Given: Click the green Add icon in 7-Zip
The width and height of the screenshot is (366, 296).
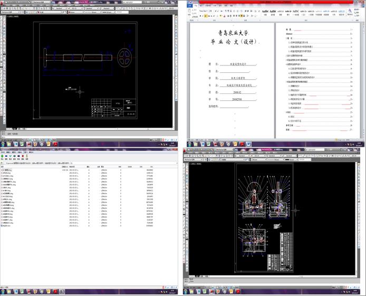Looking at the screenshot, I should click(3, 156).
